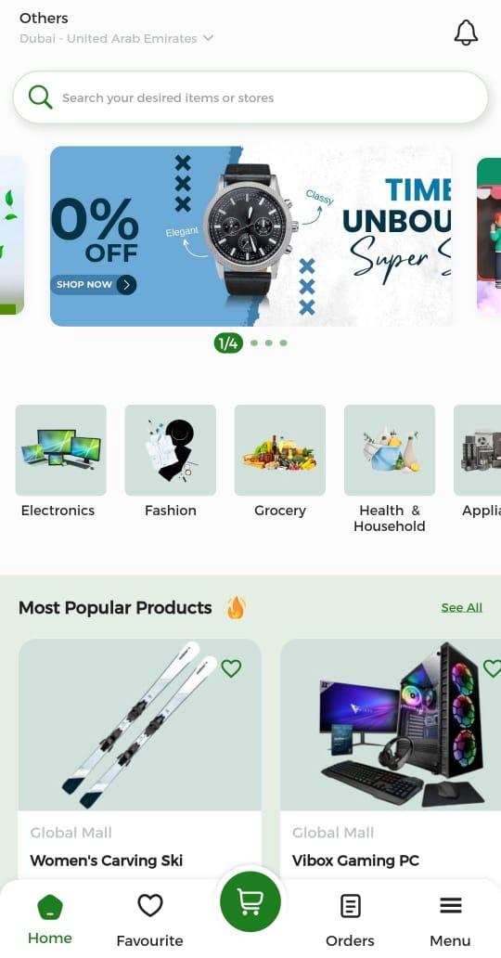This screenshot has height=958, width=501.
Task: Toggle the heart on Vibox Gaming PC card
Action: (x=493, y=668)
